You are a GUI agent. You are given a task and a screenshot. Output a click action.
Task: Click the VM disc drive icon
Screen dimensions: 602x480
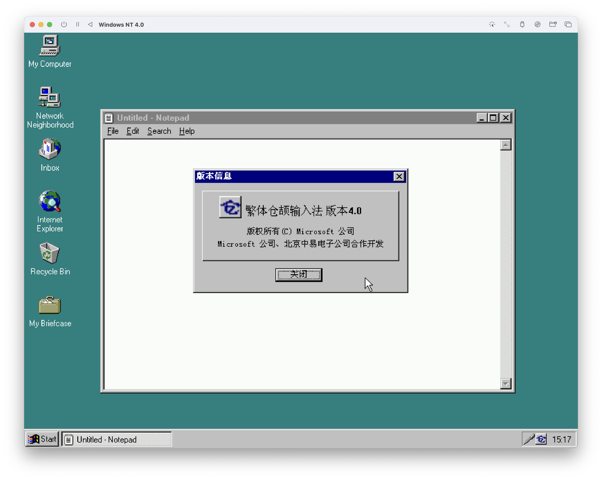coord(538,25)
